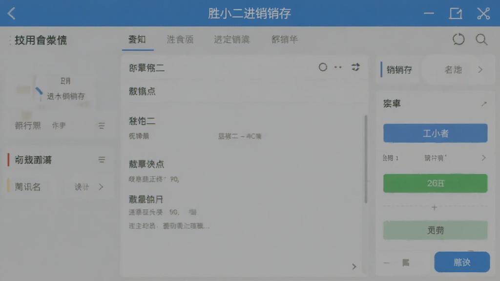Select the grey tab beside 销销存
Image resolution: width=500 pixels, height=281 pixels.
pyautogui.click(x=453, y=70)
